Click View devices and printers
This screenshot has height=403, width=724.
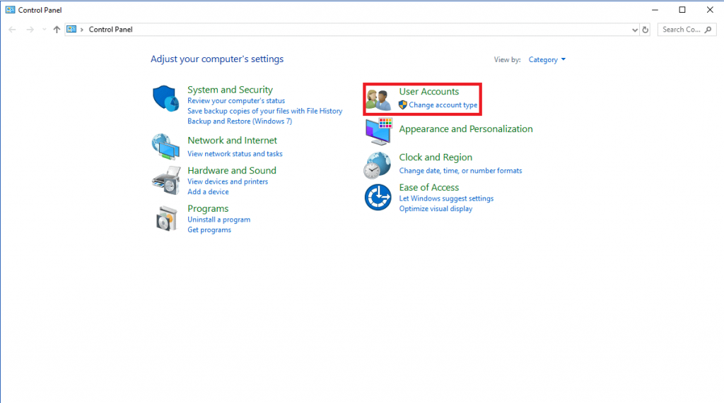228,181
